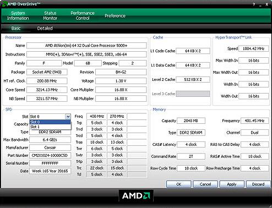
Task: Click the Apply button
Action: point(232,184)
